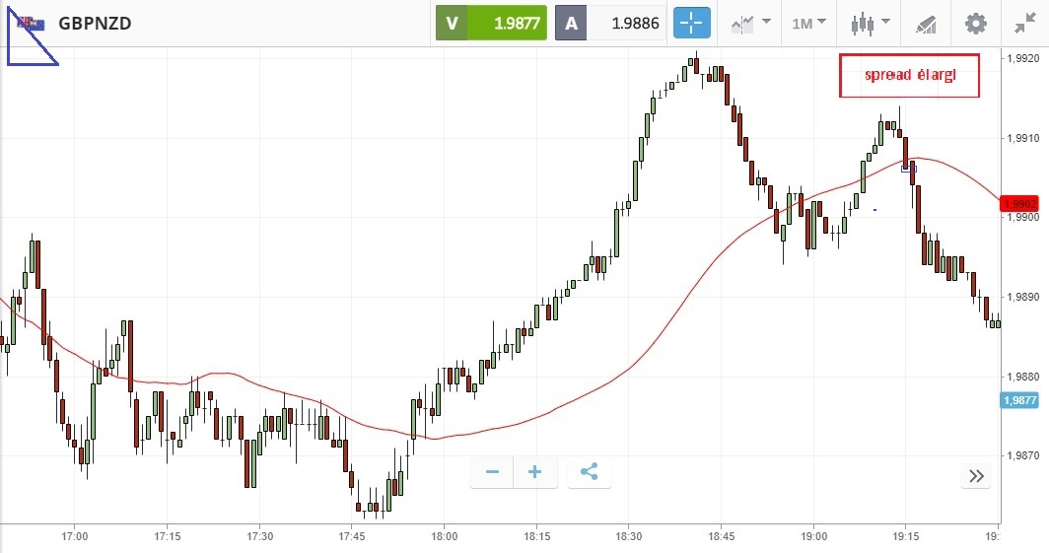Click the collapse chart arrows icon
The width and height of the screenshot is (1049, 553).
point(1024,23)
